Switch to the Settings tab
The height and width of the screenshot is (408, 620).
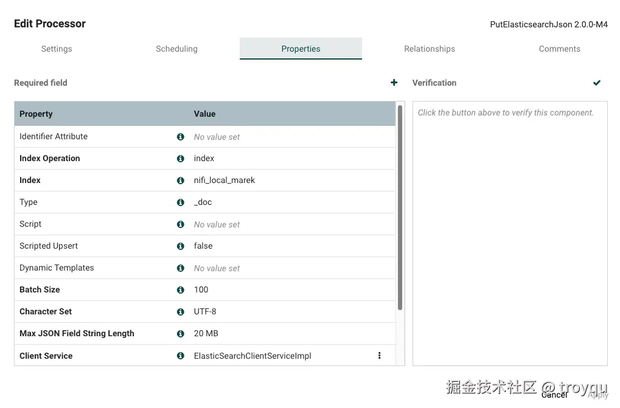57,49
